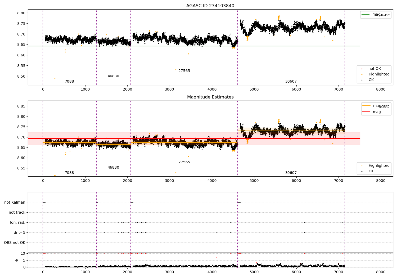The height and width of the screenshot is (278, 397).
Task: Click y-axis tick 8.50 in top plot
Action: [x=21, y=76]
